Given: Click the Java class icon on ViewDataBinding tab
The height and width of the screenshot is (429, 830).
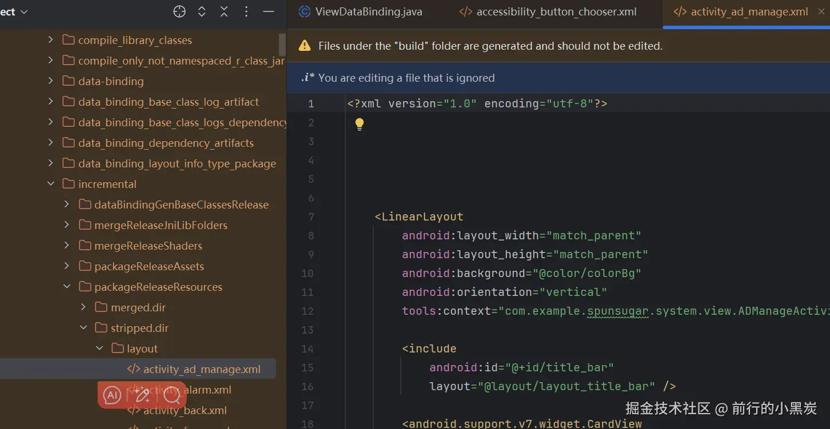Looking at the screenshot, I should coord(305,11).
